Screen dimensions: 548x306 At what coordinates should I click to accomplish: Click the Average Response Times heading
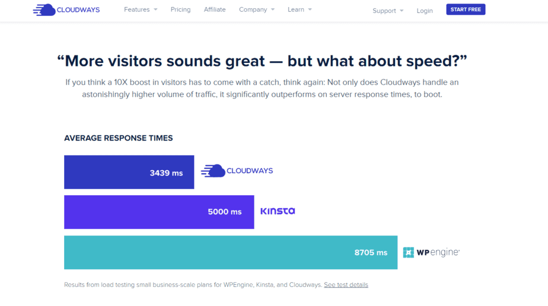tap(119, 138)
